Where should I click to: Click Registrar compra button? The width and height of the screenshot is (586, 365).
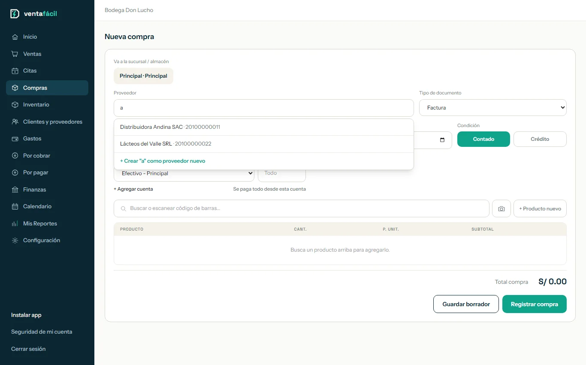pos(535,304)
